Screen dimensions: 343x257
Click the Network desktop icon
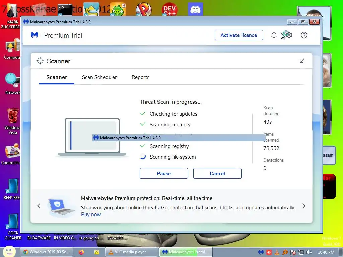pos(12,84)
